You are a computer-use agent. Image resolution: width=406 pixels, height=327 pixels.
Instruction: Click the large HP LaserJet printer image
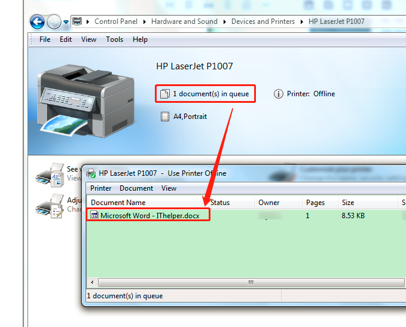86,101
